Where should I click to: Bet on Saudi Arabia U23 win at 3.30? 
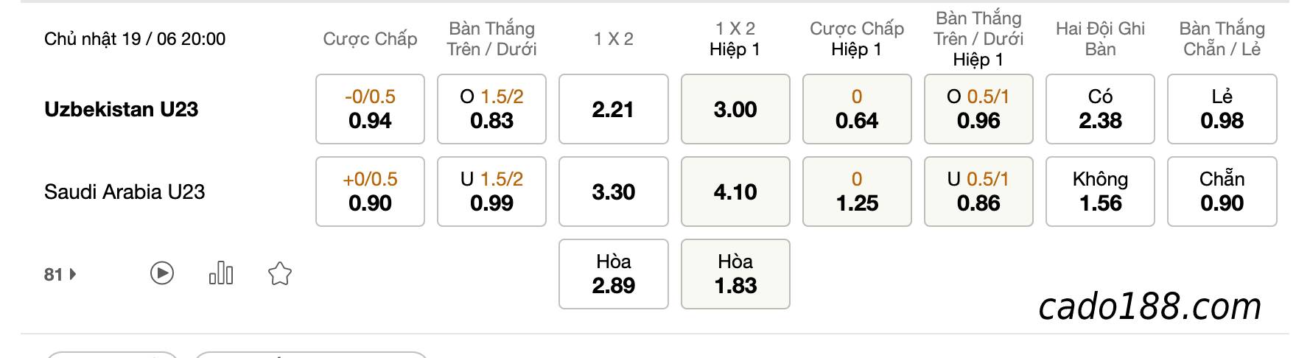point(614,192)
